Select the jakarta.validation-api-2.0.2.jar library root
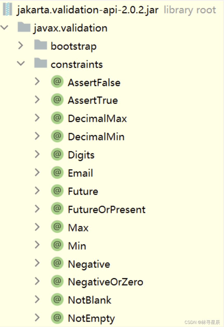This screenshot has width=224, height=327. (x=88, y=10)
